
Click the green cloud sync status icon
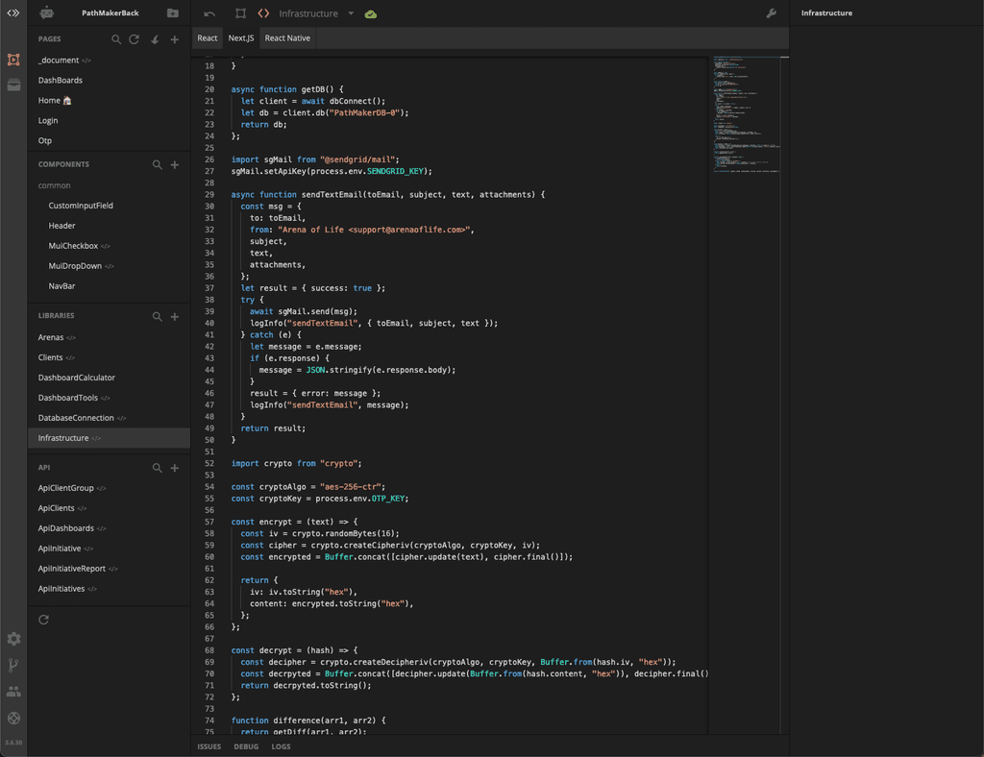coord(370,13)
